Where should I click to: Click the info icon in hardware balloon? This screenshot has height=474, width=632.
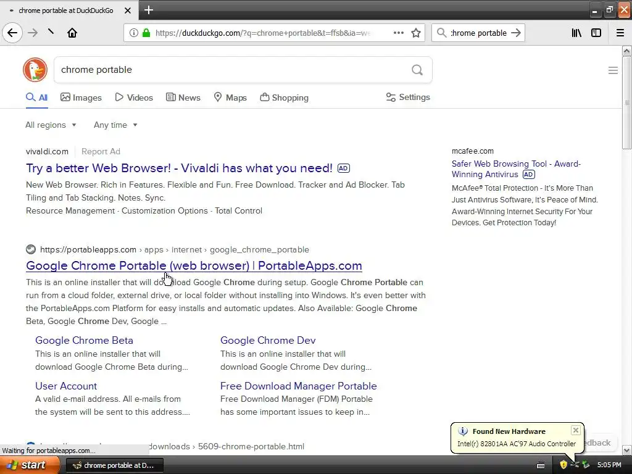(463, 431)
